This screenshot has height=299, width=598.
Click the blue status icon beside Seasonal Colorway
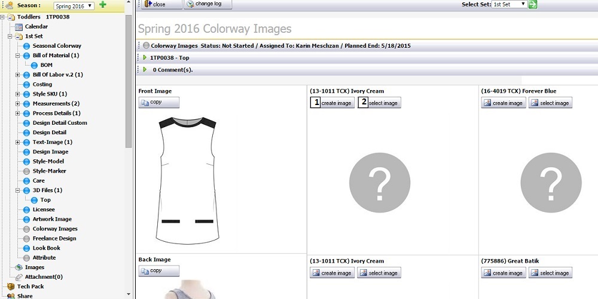26,46
